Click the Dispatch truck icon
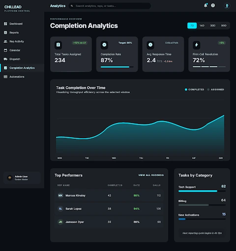Image resolution: width=236 pixels, height=251 pixels. click(x=5, y=59)
